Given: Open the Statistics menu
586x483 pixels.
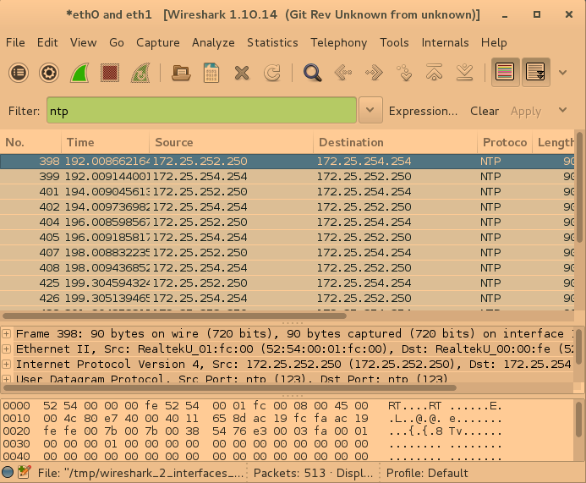Looking at the screenshot, I should [x=272, y=42].
